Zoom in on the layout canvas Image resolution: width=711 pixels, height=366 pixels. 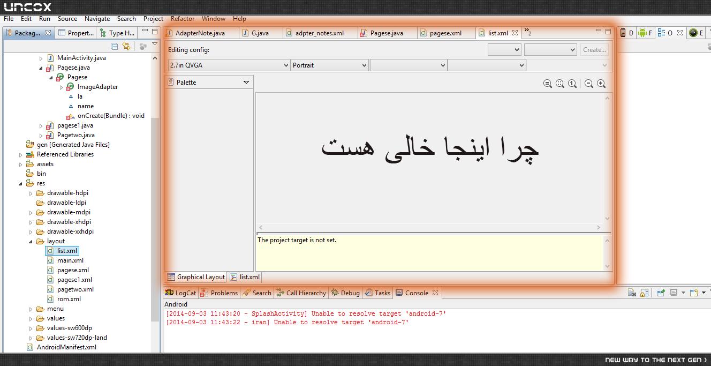coord(601,84)
